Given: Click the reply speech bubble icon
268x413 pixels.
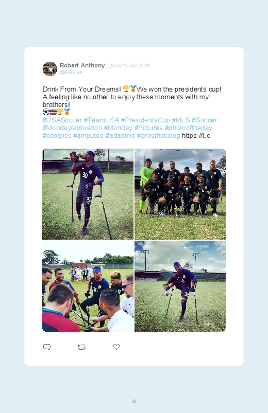Looking at the screenshot, I should [x=47, y=347].
